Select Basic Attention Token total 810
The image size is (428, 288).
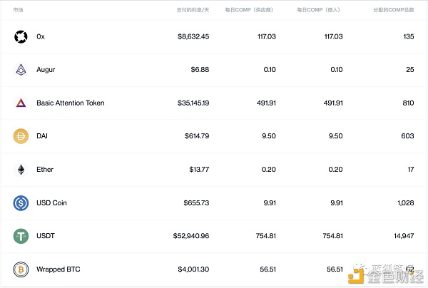408,103
